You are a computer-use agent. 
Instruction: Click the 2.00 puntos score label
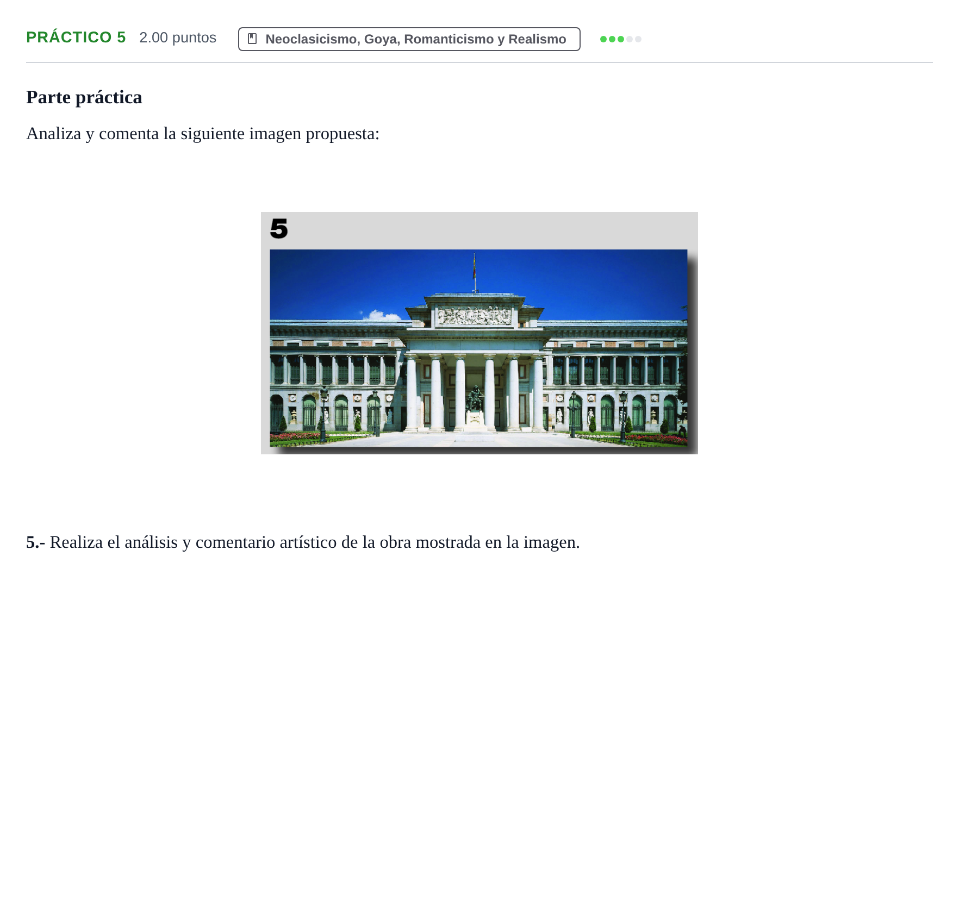(178, 37)
